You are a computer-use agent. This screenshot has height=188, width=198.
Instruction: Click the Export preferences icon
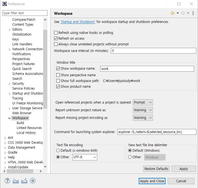(x=24, y=181)
